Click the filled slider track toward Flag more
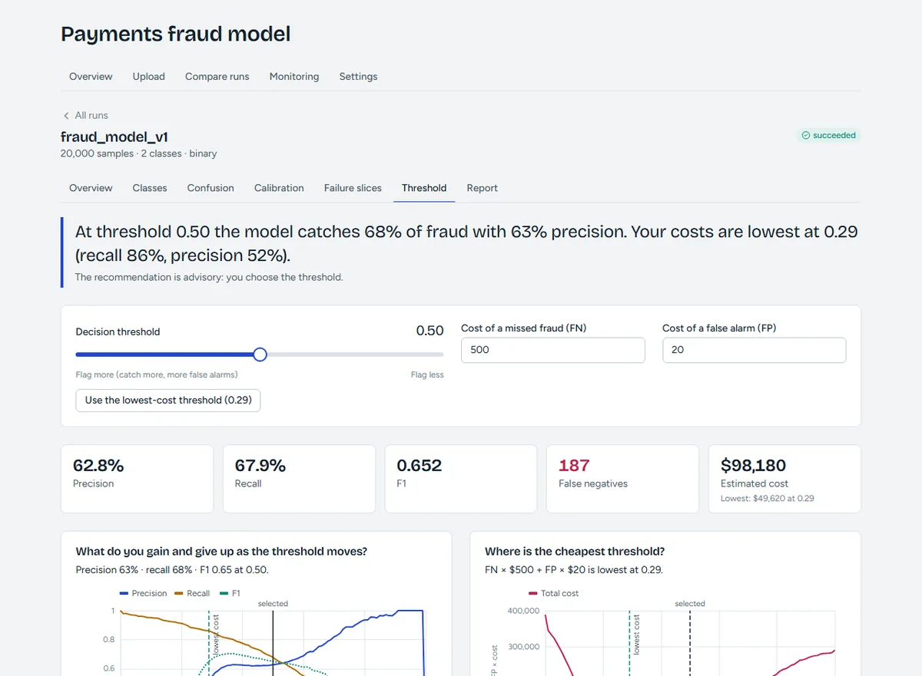 164,354
